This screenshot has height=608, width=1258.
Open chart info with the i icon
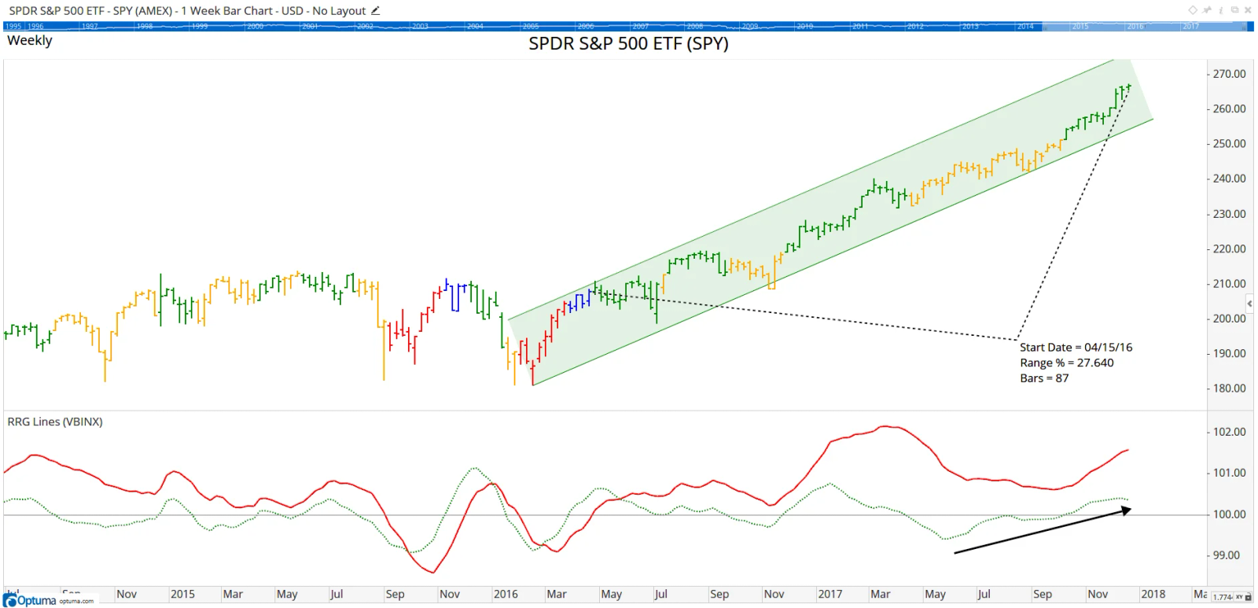tap(1221, 10)
